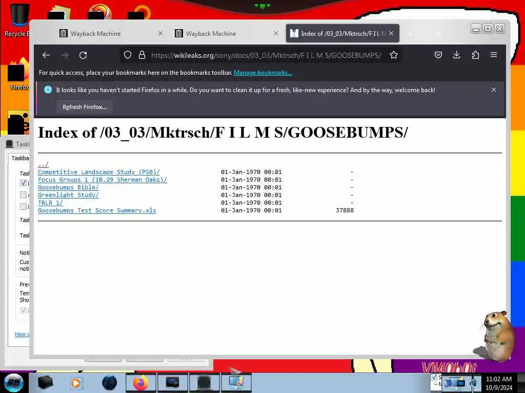Open the TRLR 1 folder link
The image size is (525, 393).
(x=50, y=203)
